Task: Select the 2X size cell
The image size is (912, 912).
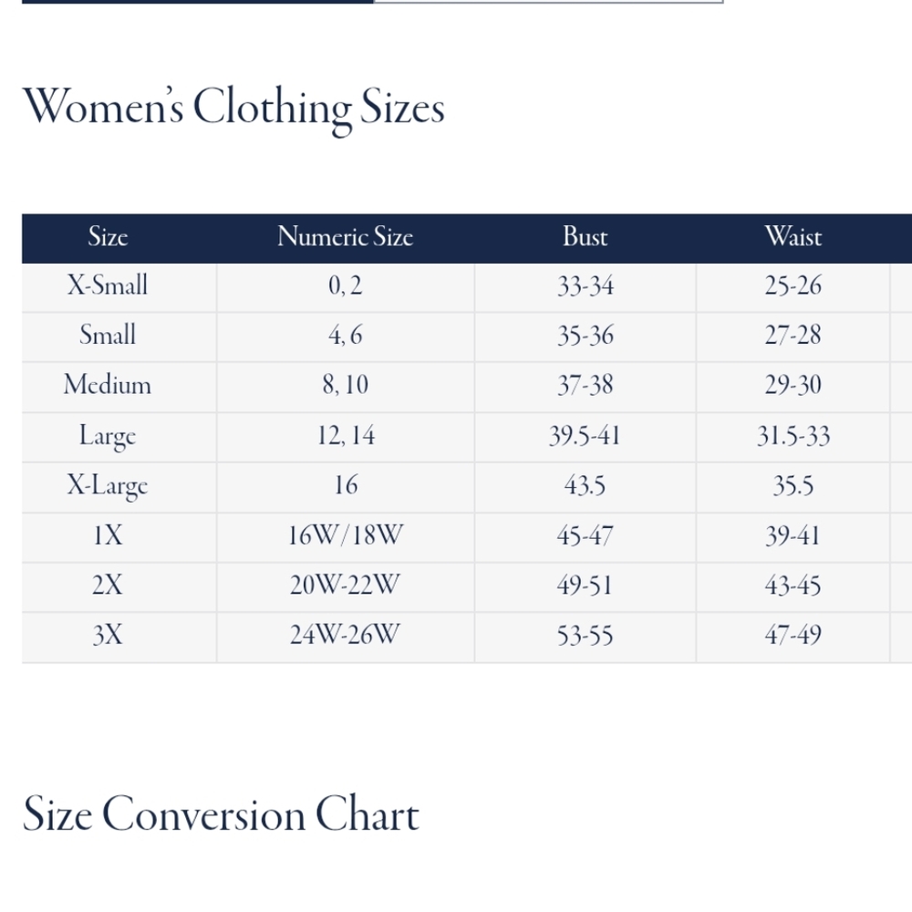Action: pos(108,586)
